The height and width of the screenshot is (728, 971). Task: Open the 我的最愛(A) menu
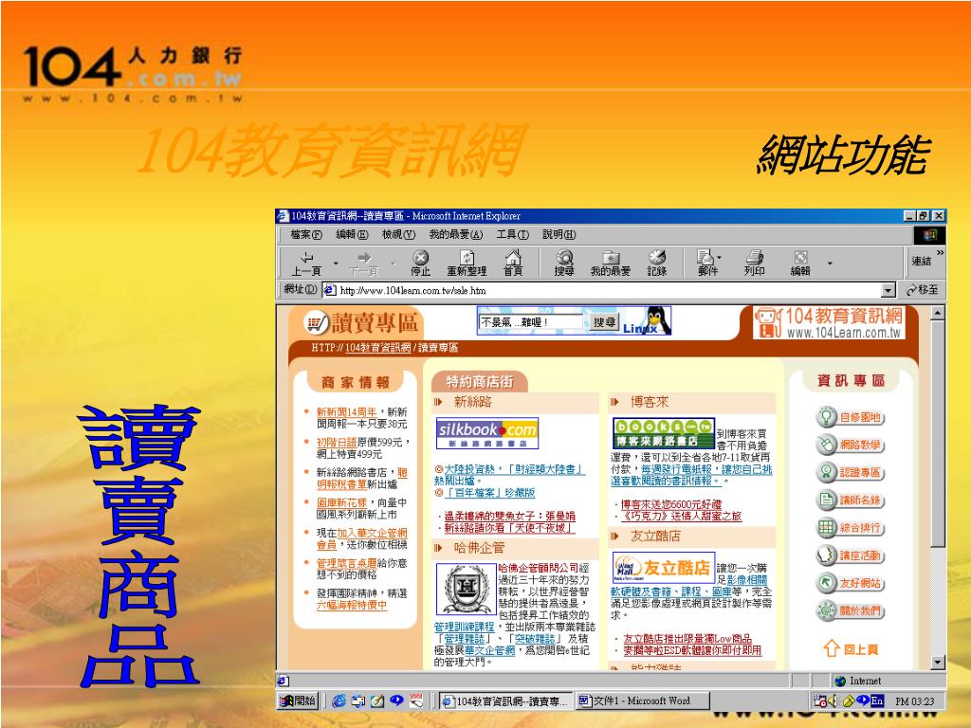pos(456,235)
